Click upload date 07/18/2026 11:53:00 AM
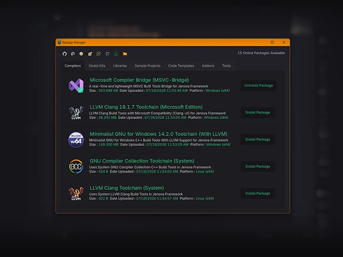Image resolution: width=343 pixels, height=257 pixels. [x=165, y=118]
